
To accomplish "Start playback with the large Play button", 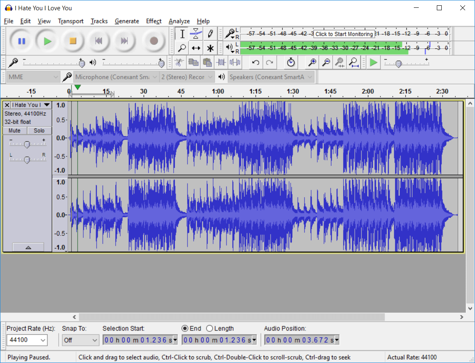I will (x=47, y=41).
